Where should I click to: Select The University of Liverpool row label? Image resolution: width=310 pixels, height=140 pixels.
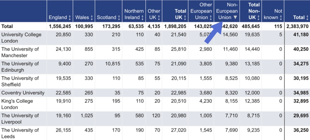tap(20, 119)
